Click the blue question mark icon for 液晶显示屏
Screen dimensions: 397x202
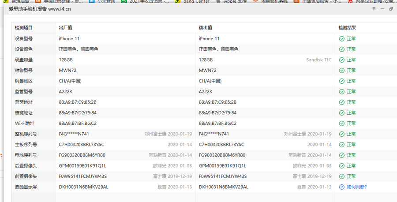click(341, 187)
